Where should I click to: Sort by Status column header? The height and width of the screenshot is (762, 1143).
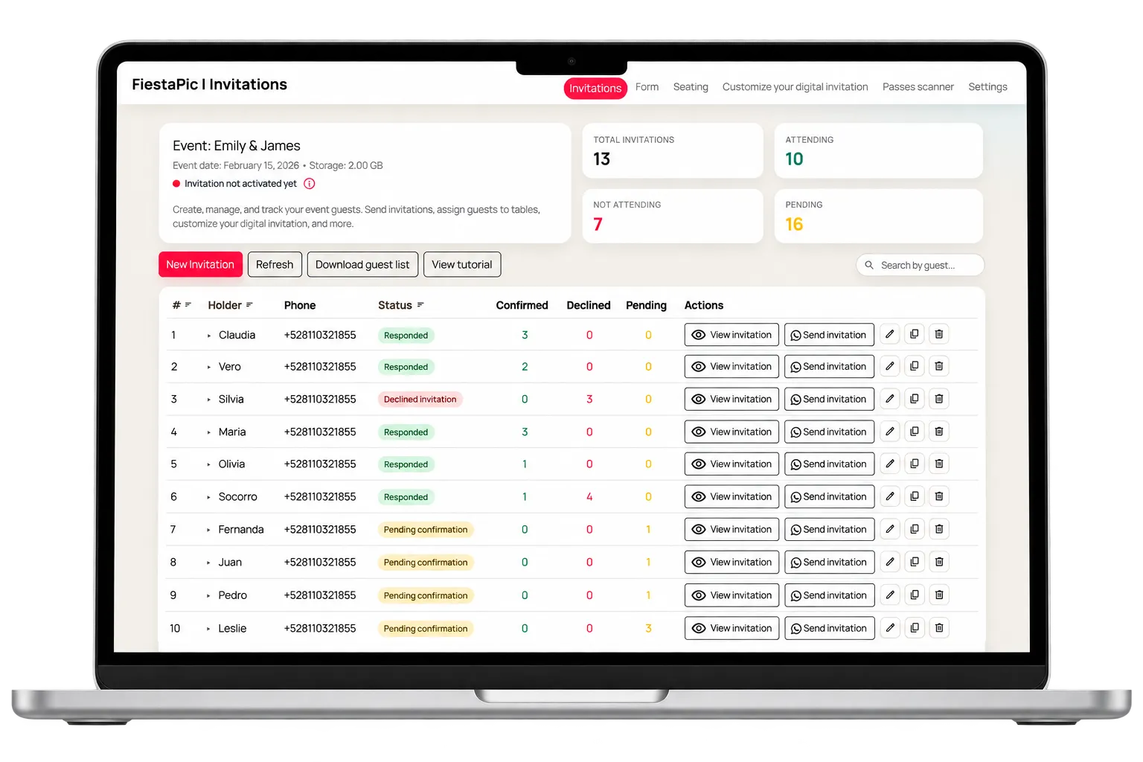click(x=400, y=305)
